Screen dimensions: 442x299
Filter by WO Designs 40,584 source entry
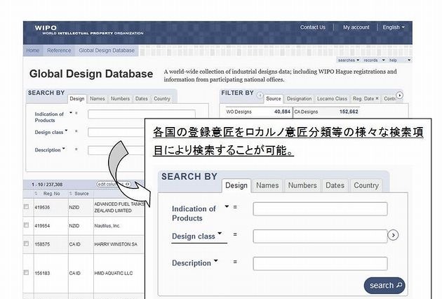[258, 112]
